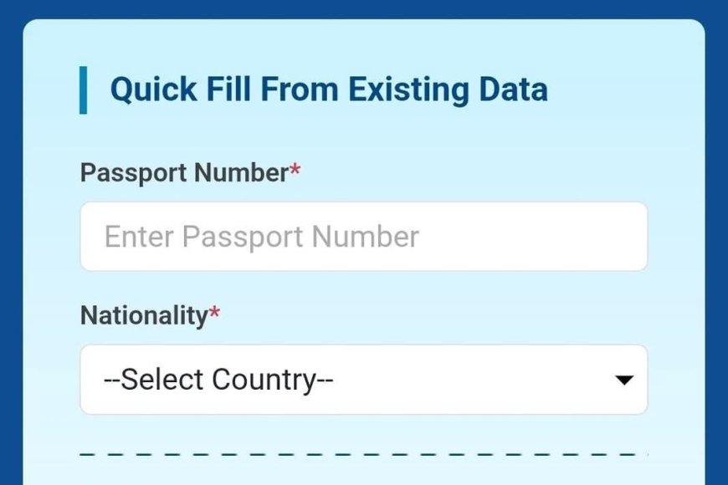Click empty card space right of the heading
Viewport: 728px width, 485px height.
628,89
